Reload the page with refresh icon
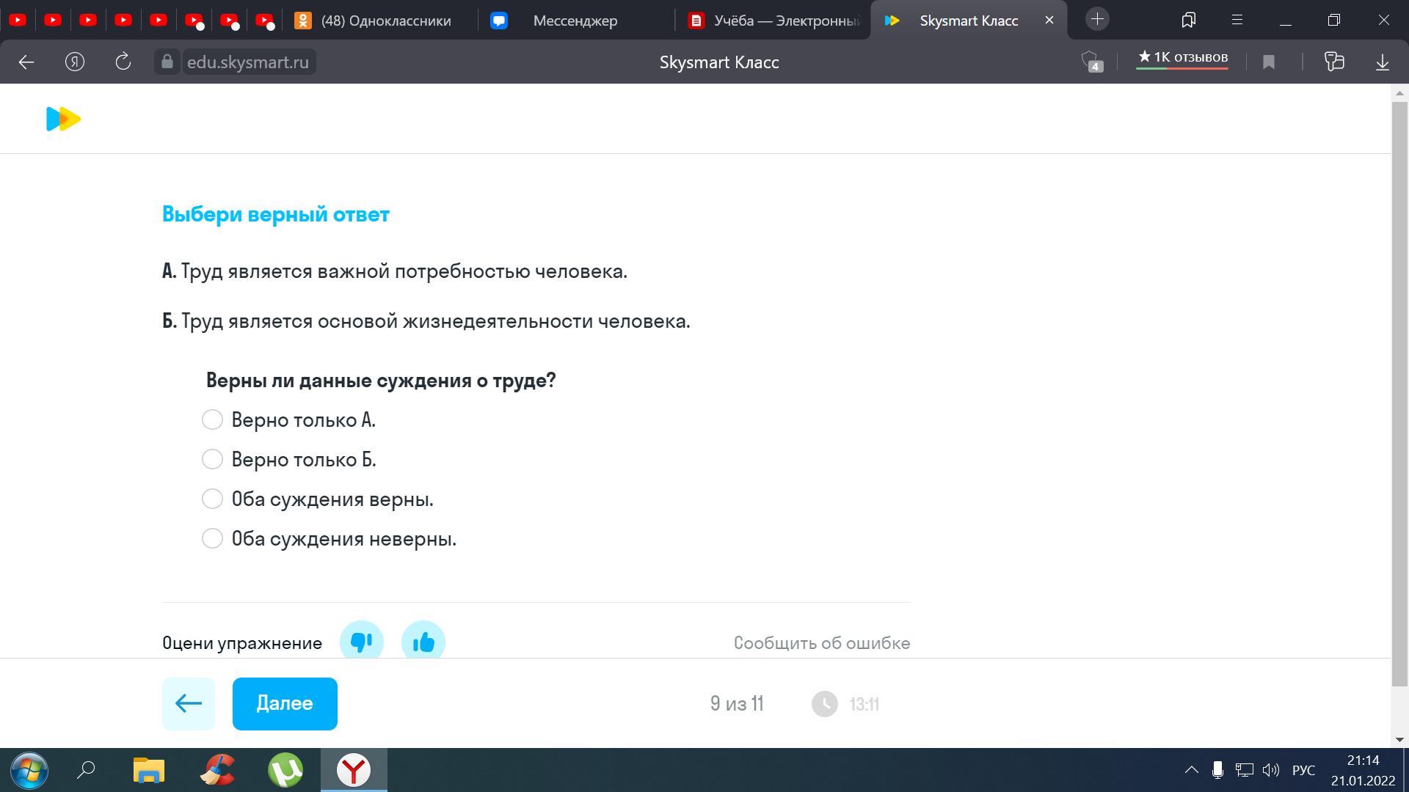Viewport: 1409px width, 792px height. click(123, 62)
